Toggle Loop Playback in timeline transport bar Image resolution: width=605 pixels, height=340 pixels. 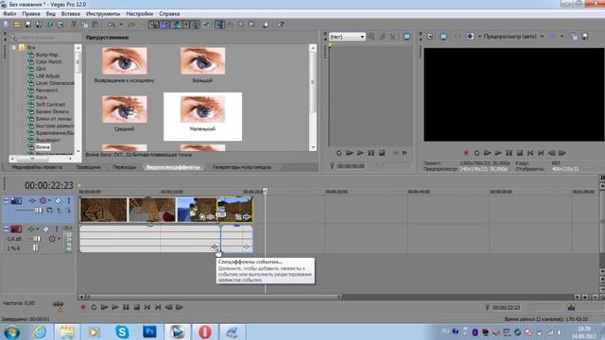pyautogui.click(x=94, y=307)
